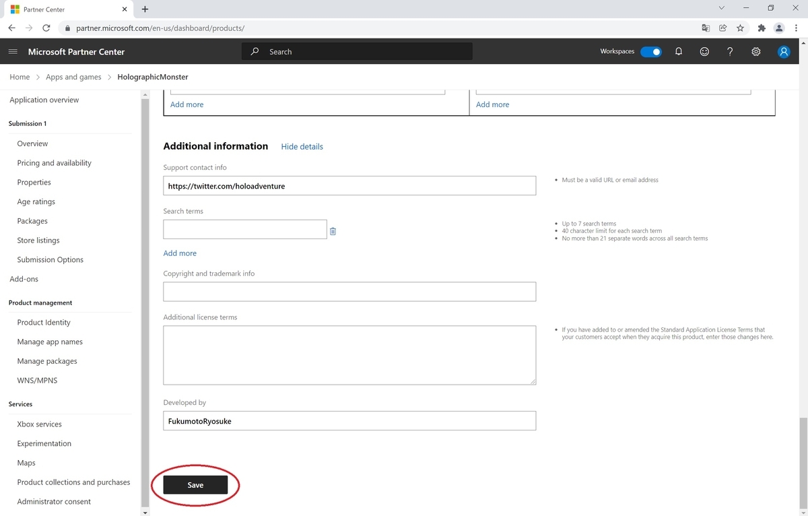This screenshot has height=516, width=808.
Task: Reload the page
Action: click(x=46, y=28)
